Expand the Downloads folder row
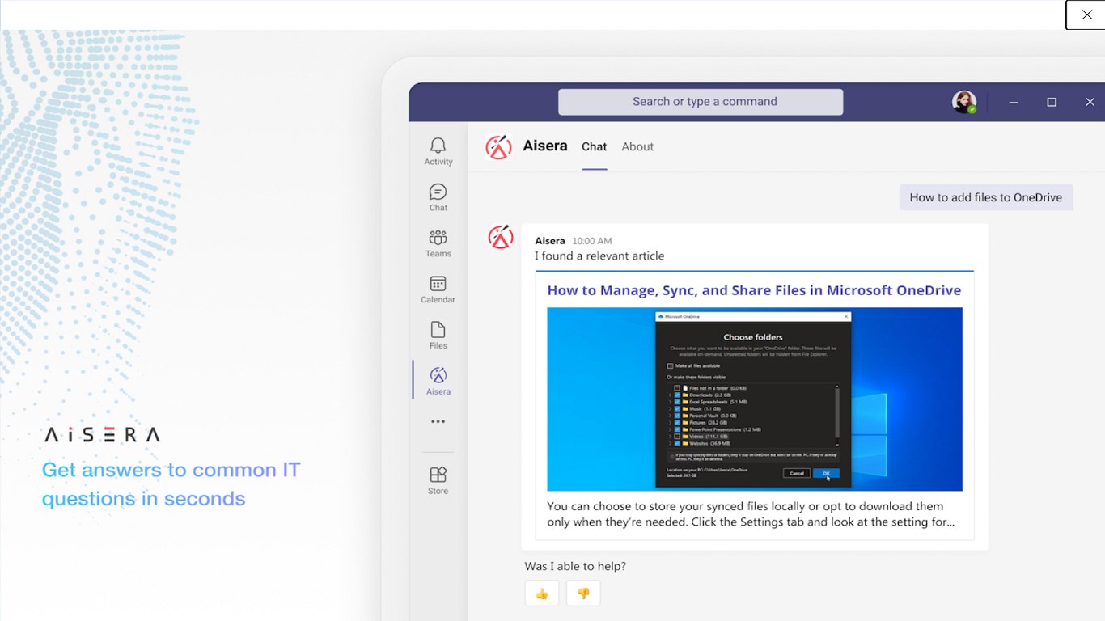Viewport: 1105px width, 621px height. 670,395
